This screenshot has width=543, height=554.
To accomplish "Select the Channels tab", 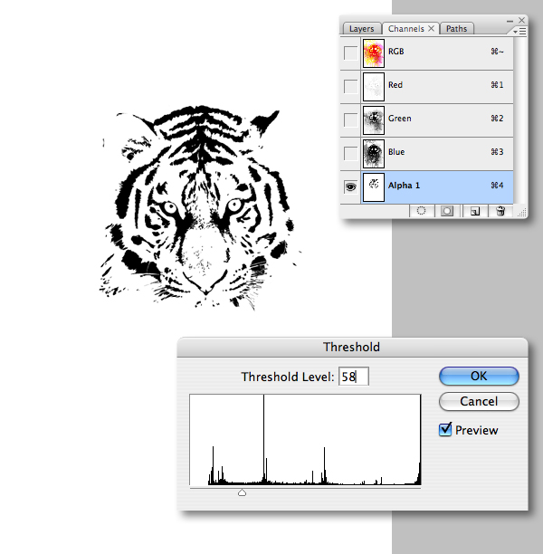I will (406, 29).
